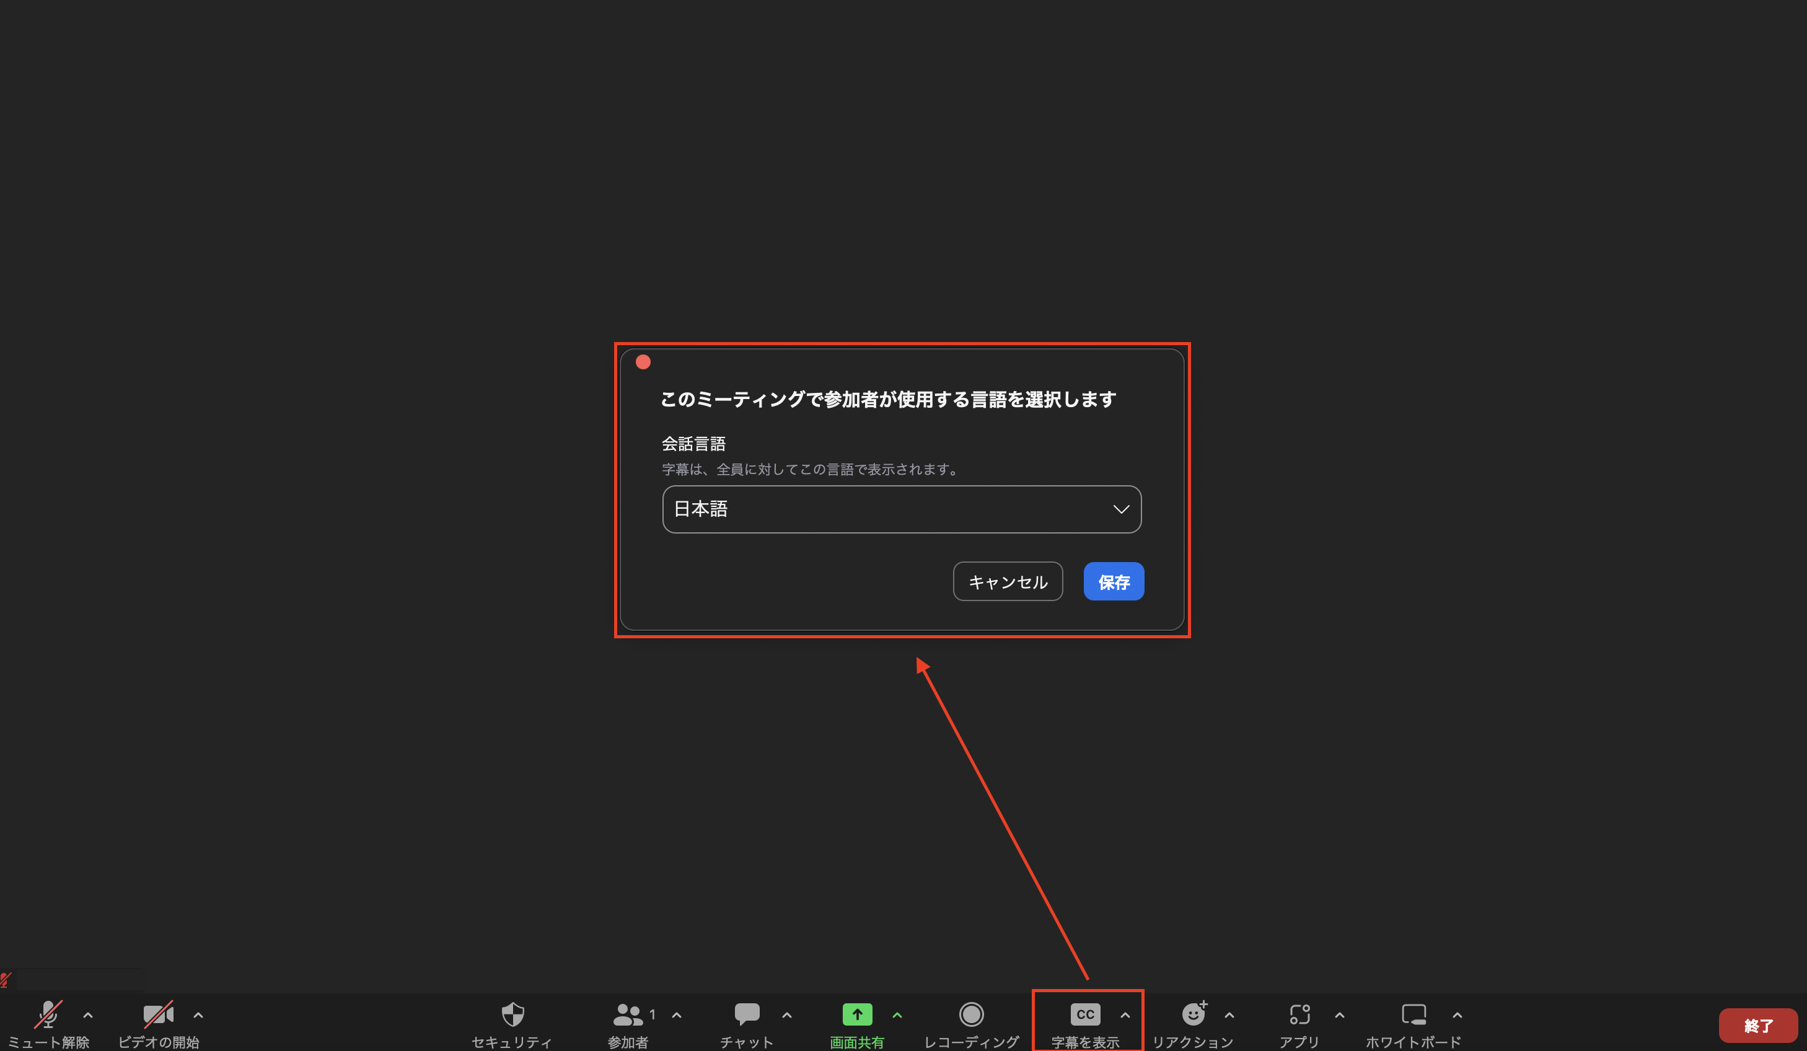The height and width of the screenshot is (1051, 1807).
Task: Expand video options arrow beside ビデオの開始
Action: (199, 1015)
